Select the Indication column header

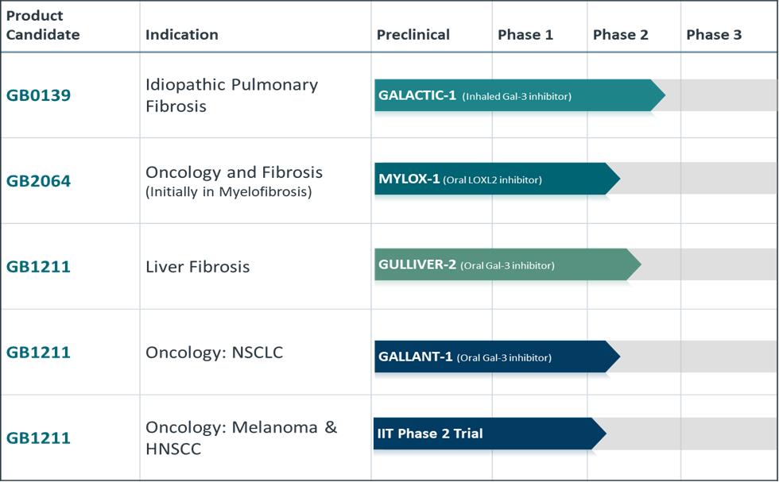click(x=182, y=35)
